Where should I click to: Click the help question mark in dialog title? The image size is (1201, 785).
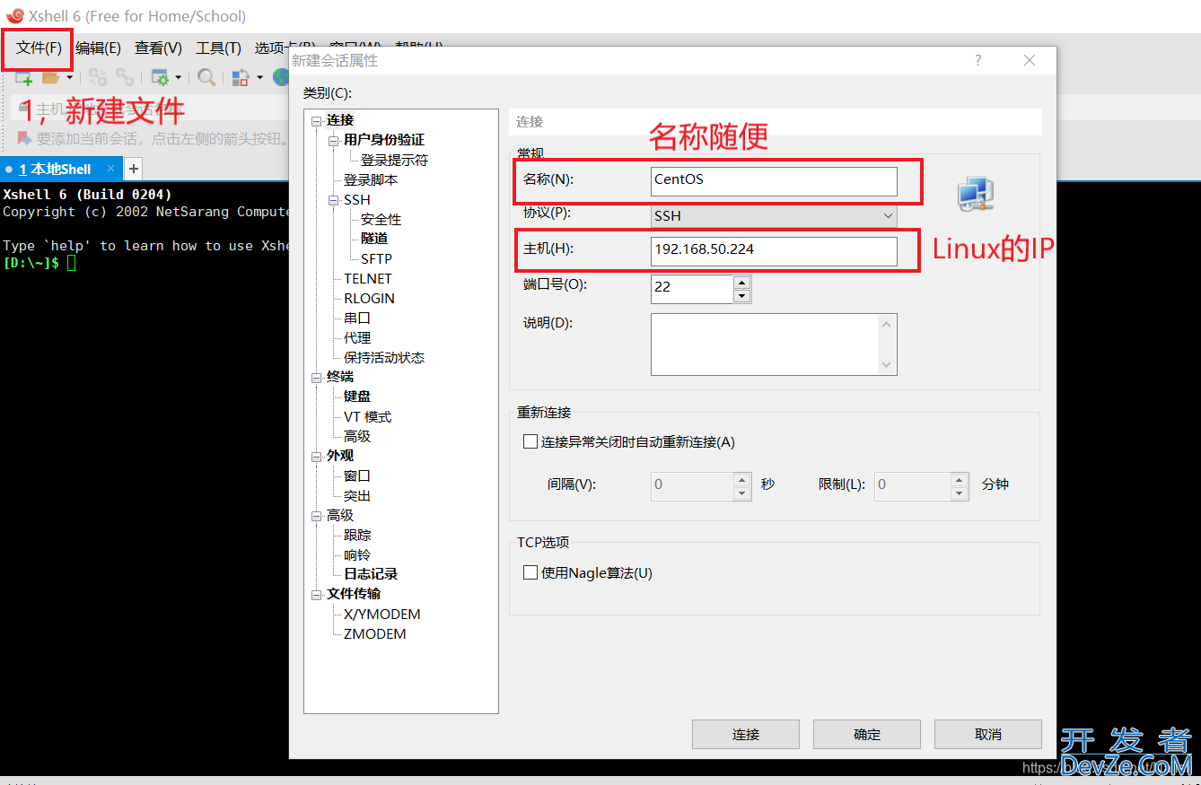point(978,60)
